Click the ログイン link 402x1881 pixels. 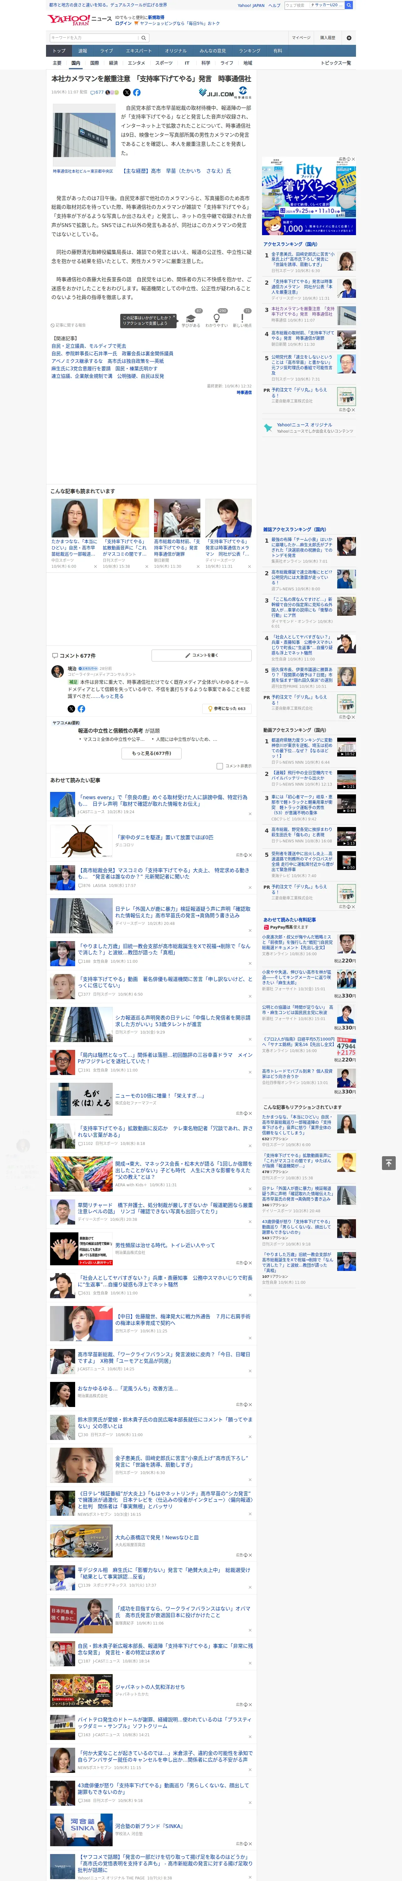tap(123, 24)
